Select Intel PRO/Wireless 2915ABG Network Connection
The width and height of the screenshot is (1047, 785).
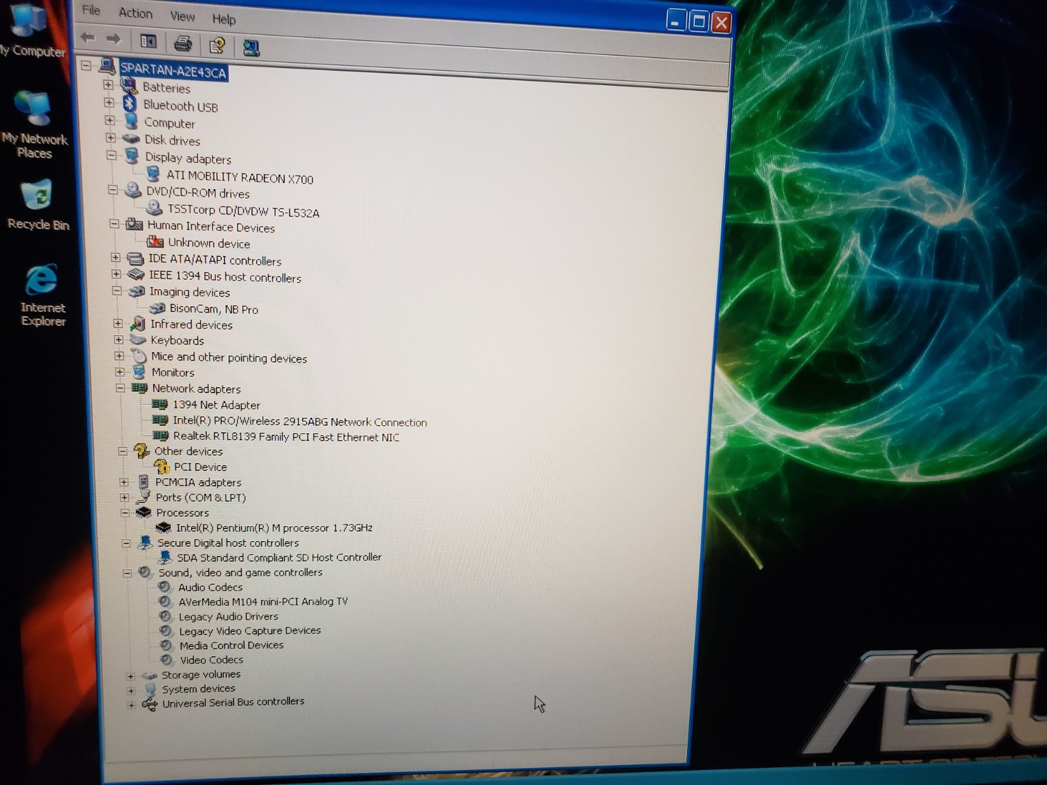click(300, 421)
